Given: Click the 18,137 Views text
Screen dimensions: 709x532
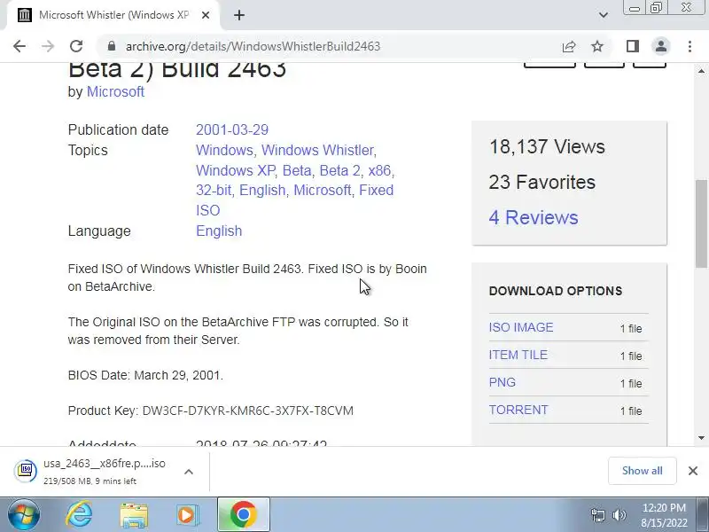Looking at the screenshot, I should [547, 147].
